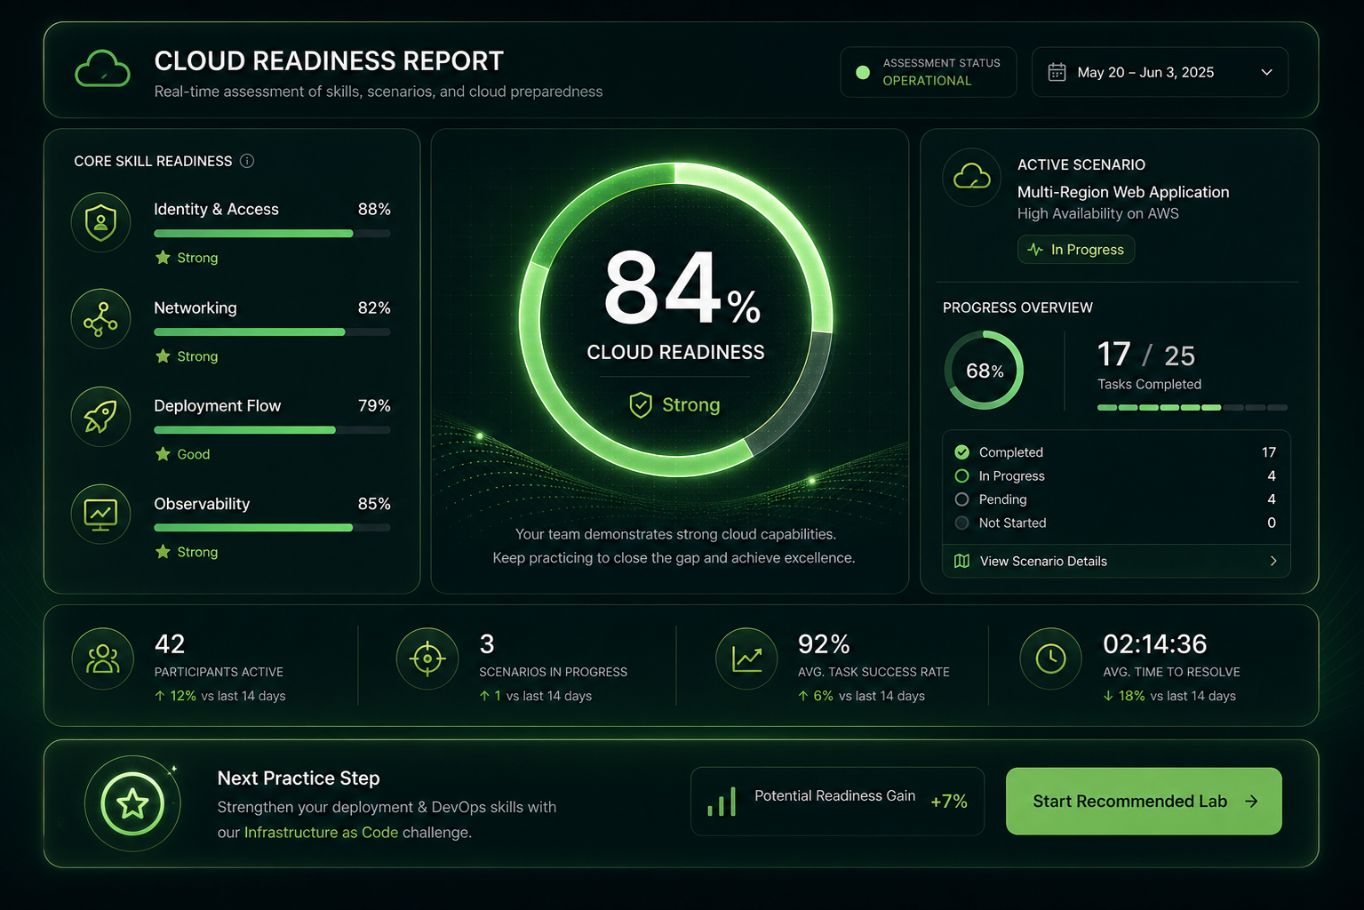This screenshot has width=1364, height=910.
Task: Select the Not Started status circle
Action: 961,523
